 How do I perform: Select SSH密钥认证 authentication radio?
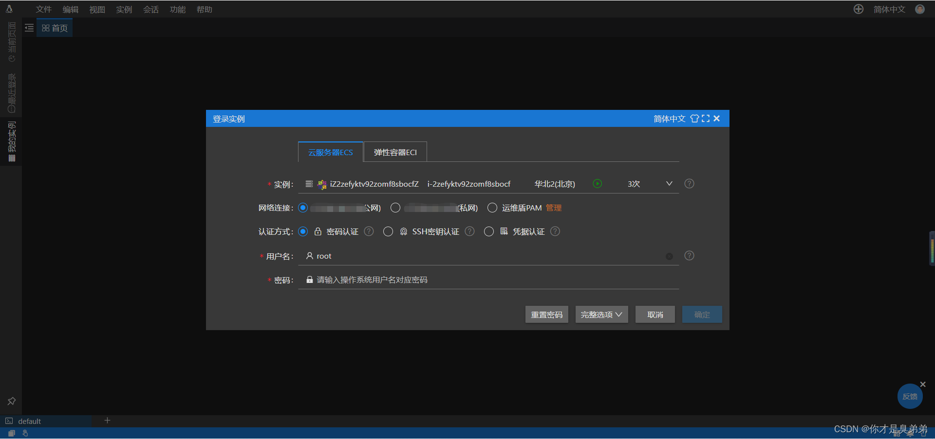(388, 231)
